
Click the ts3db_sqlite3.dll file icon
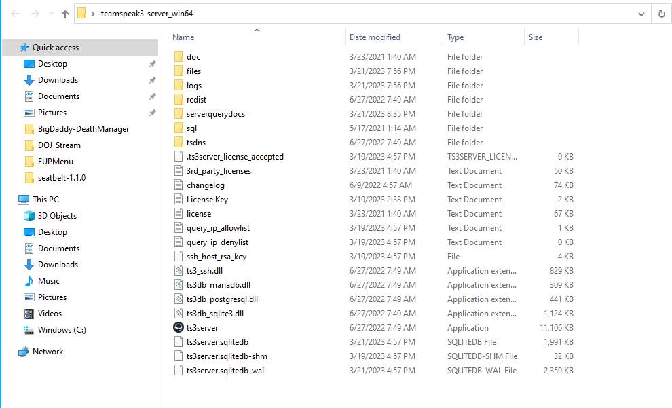(179, 314)
